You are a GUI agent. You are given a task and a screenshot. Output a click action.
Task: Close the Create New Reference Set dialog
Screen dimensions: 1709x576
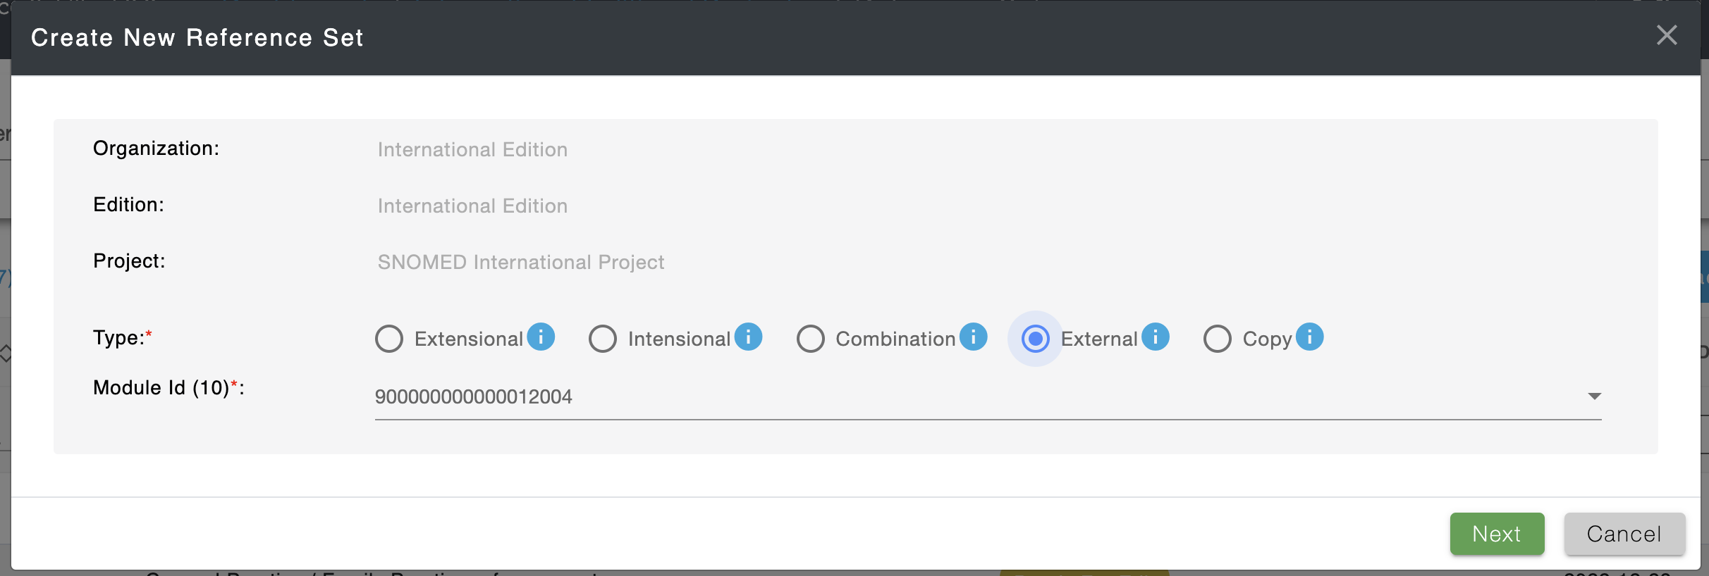[x=1667, y=35]
